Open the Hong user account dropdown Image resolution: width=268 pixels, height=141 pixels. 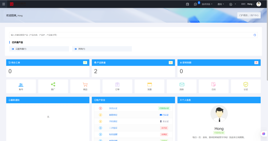(248, 4)
